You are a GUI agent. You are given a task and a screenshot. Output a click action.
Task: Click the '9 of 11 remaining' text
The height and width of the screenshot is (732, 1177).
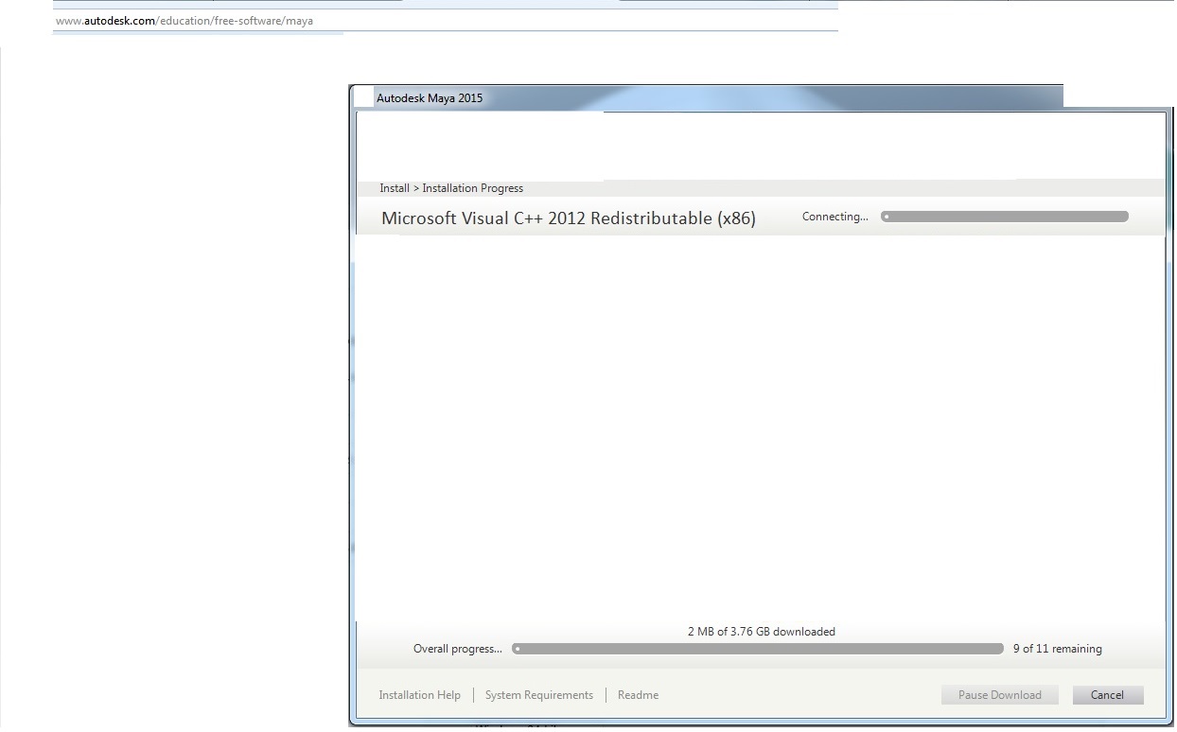click(1058, 649)
